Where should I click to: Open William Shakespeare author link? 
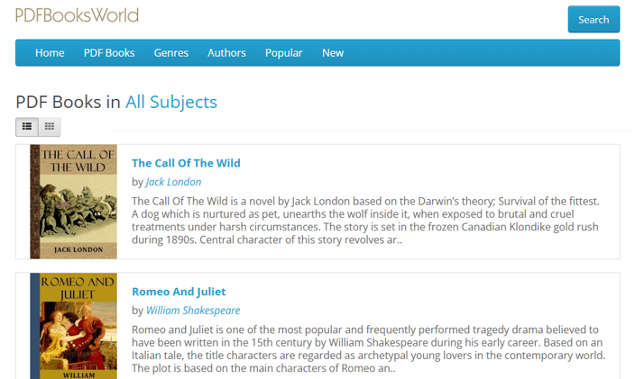[x=193, y=311]
